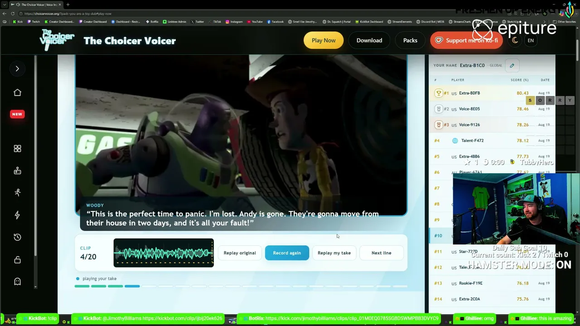Select leaderboard player Voice-8E05
This screenshot has height=326, width=580.
click(x=469, y=109)
